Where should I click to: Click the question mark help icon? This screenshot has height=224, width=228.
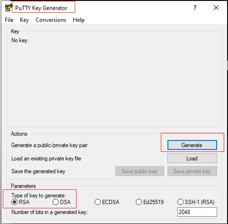[x=195, y=8]
